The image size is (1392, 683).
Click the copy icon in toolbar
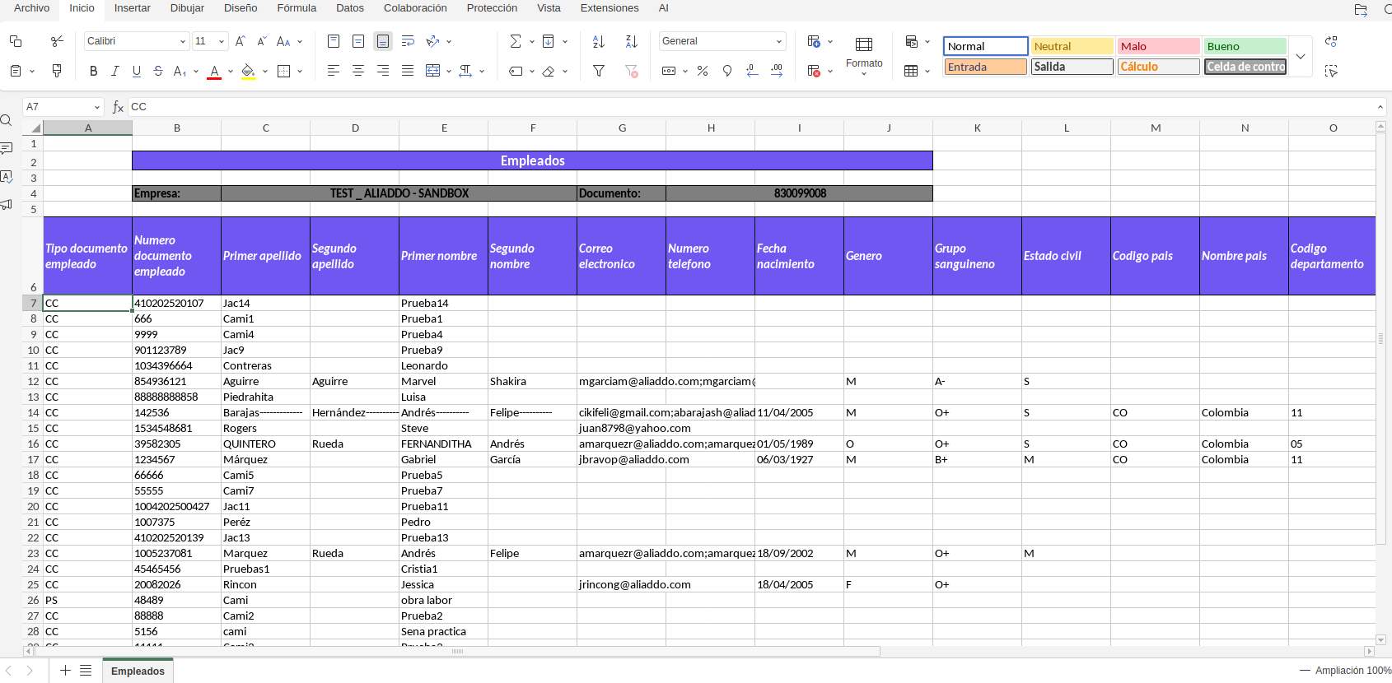[16, 41]
